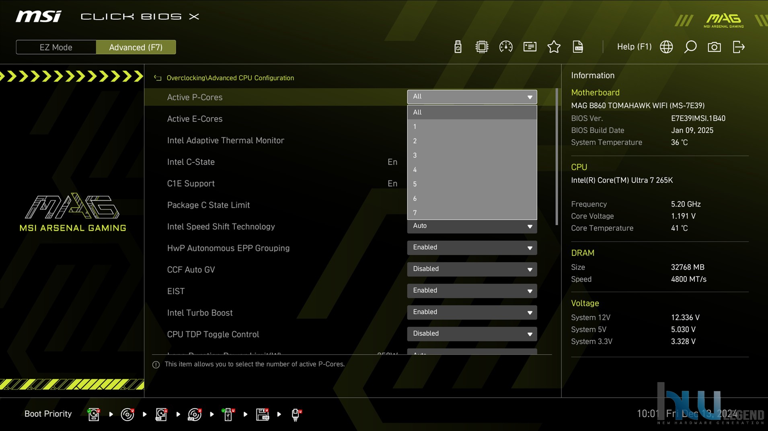Viewport: 768px width, 431px height.
Task: Click the exit BIOS icon
Action: 739,47
